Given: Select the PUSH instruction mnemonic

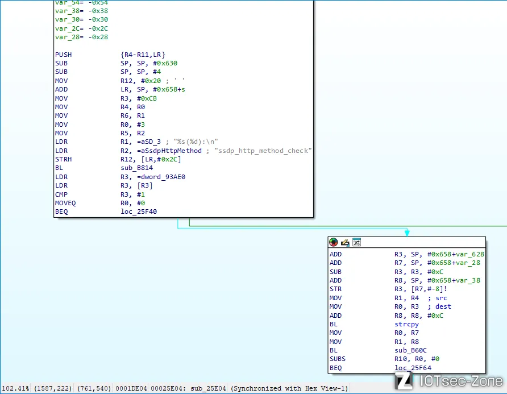Looking at the screenshot, I should coord(64,55).
